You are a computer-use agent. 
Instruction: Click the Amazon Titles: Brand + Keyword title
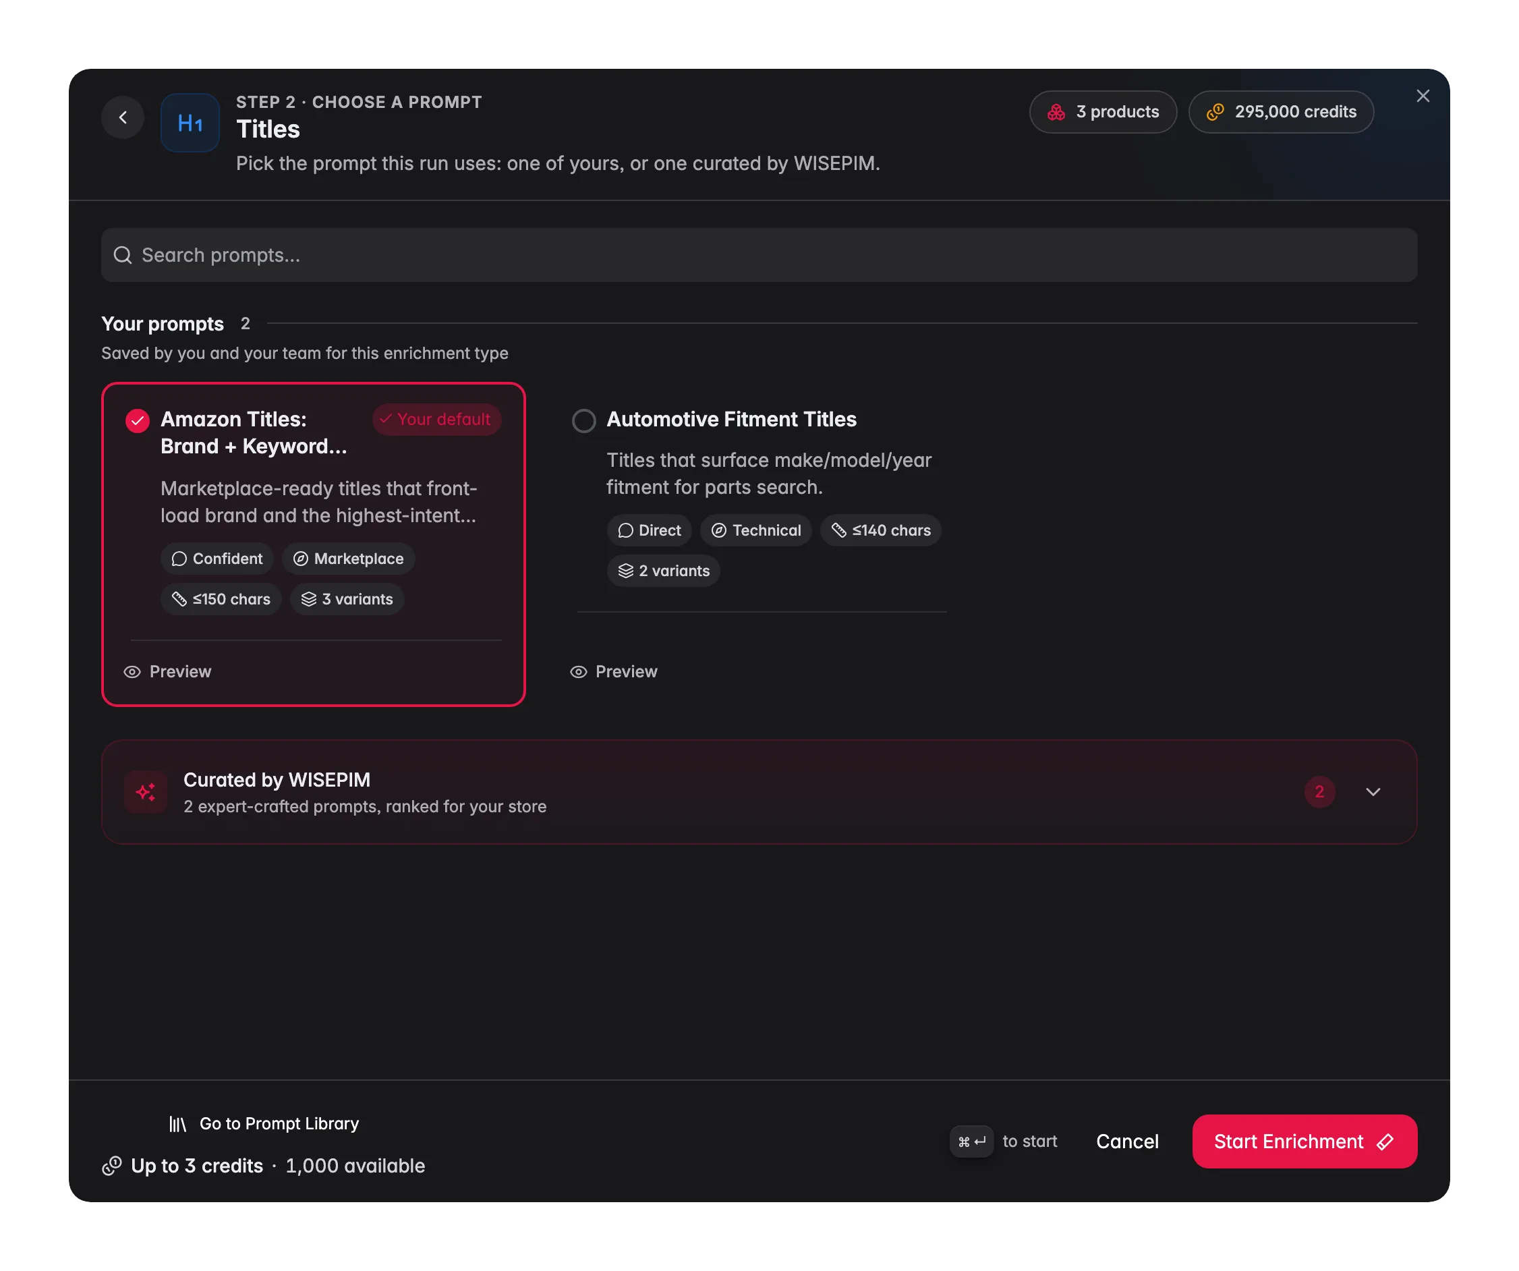click(x=254, y=433)
